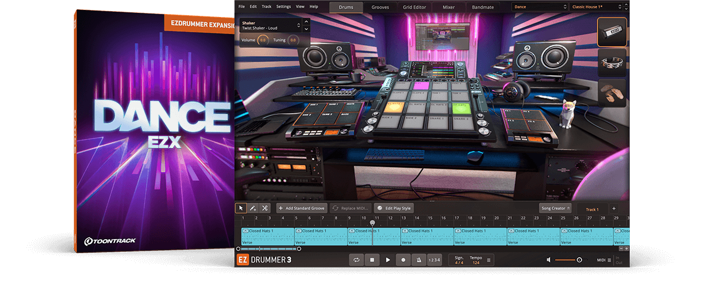Adjust the master volume slider
Image resolution: width=705 pixels, height=286 pixels.
tap(579, 260)
